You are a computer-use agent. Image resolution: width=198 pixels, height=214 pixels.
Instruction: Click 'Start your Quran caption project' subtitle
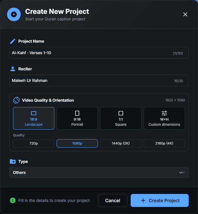55,19
